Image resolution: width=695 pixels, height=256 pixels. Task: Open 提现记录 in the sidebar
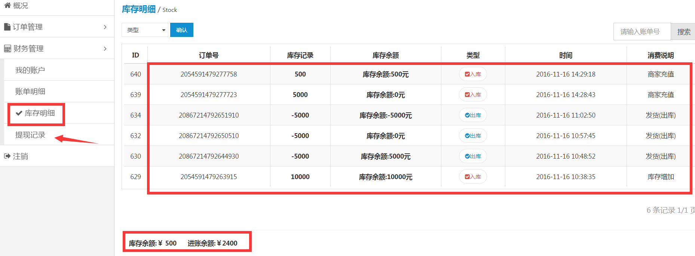coord(30,135)
